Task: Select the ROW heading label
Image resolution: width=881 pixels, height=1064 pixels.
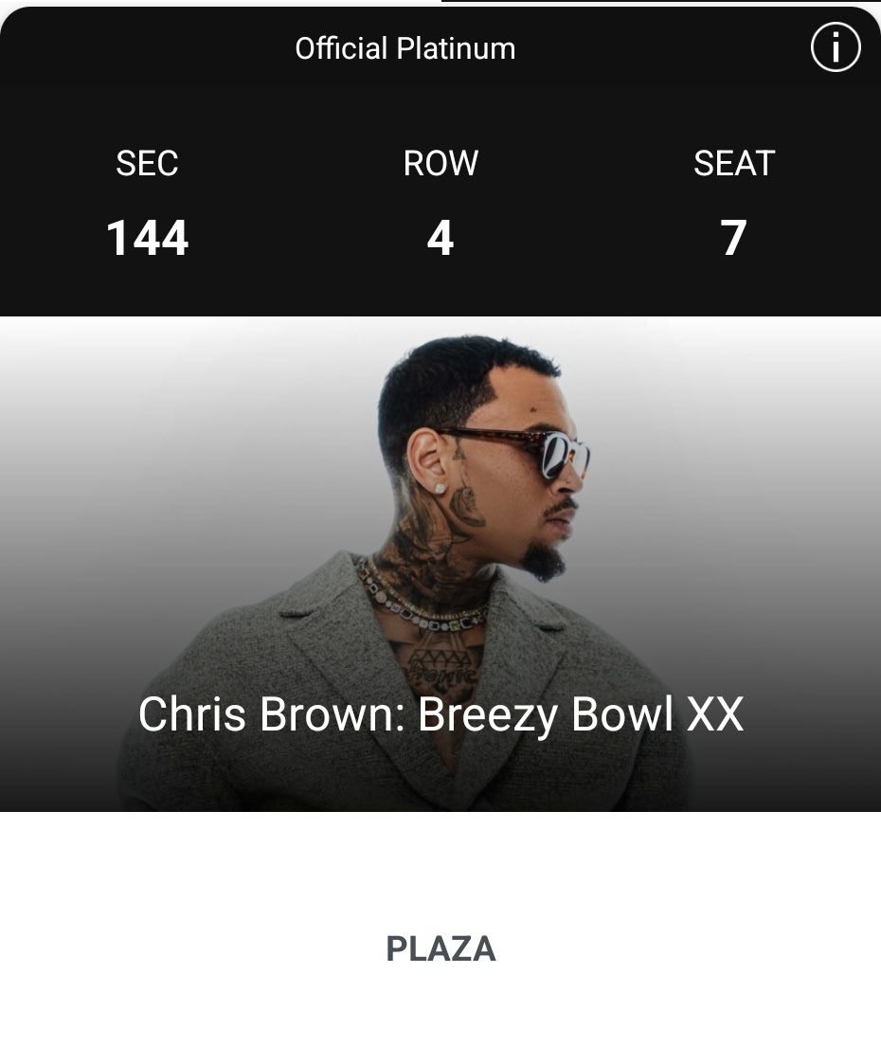Action: pyautogui.click(x=440, y=164)
